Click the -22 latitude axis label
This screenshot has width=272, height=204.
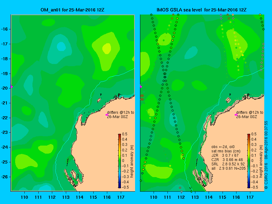coord(5,118)
